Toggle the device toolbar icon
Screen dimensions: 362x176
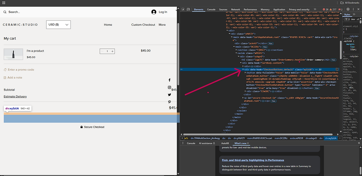[188, 10]
